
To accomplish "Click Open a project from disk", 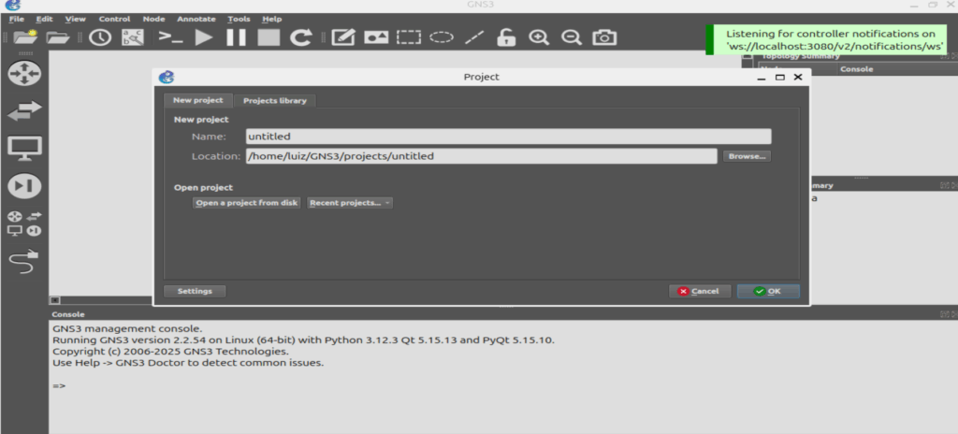I will pos(246,203).
